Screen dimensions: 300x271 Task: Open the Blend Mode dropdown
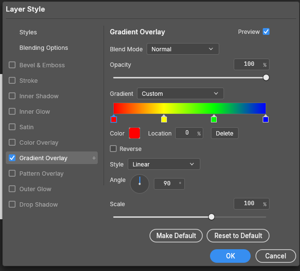point(183,49)
